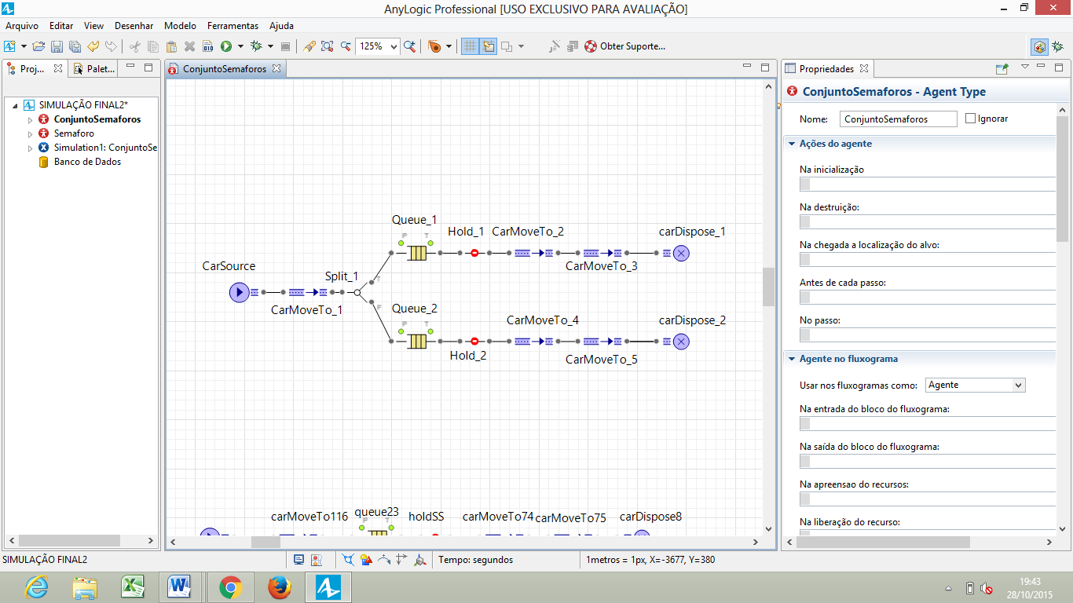Image resolution: width=1073 pixels, height=603 pixels.
Task: Enable snap to grid
Action: tap(489, 46)
